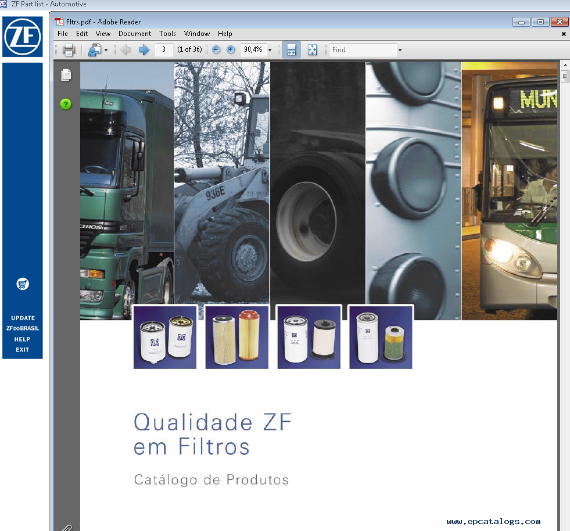The width and height of the screenshot is (570, 531).
Task: Click the 'Catálogo de Produtos' subtitle text
Action: click(211, 480)
